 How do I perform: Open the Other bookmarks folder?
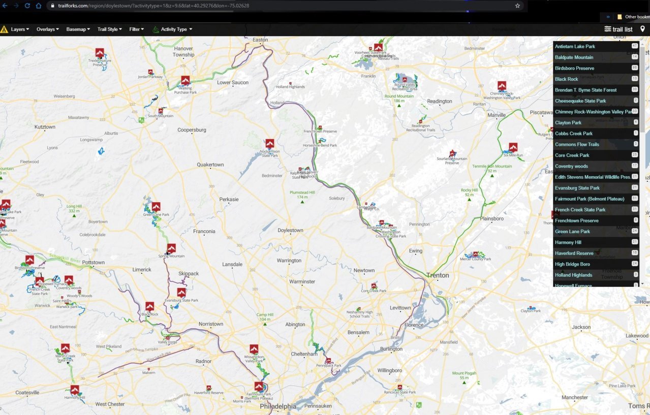click(633, 17)
